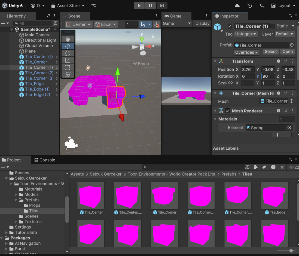
Task: Toggle Local handle rotation
Action: click(x=106, y=24)
